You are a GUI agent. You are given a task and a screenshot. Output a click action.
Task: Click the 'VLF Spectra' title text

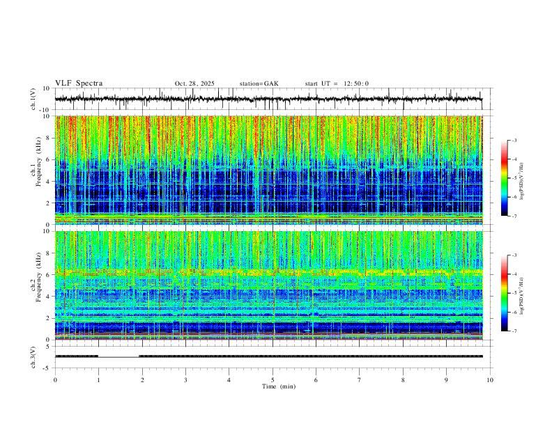(x=79, y=84)
